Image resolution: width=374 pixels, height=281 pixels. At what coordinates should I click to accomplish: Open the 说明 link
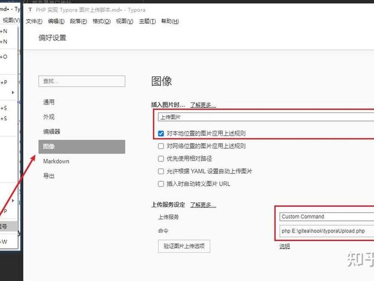[285, 246]
